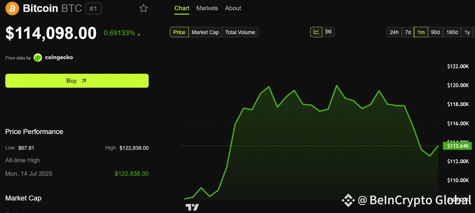Screen dimensions: 475x213
Task: Click the TradingView logo on chart
Action: [192, 207]
